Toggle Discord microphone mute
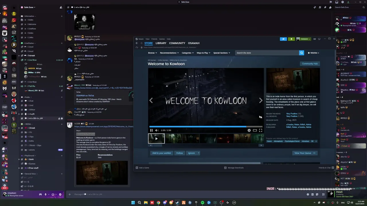 pyautogui.click(x=45, y=195)
